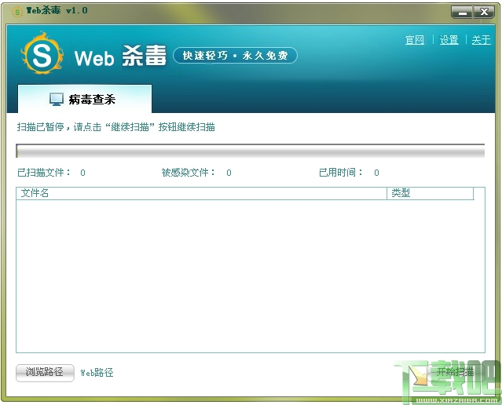Click the 扫描已暂停 status message
502x405 pixels.
click(116, 127)
